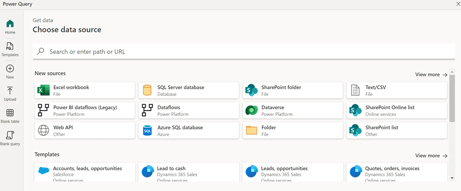Image resolution: width=461 pixels, height=191 pixels.
Task: Select Accounts, leads, opportunities template title
Action: coord(87,168)
